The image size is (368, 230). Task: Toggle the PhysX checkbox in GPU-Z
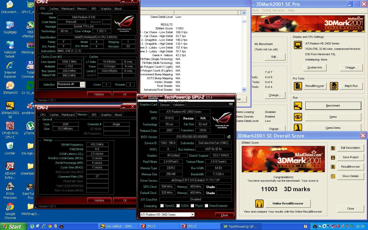(192, 206)
